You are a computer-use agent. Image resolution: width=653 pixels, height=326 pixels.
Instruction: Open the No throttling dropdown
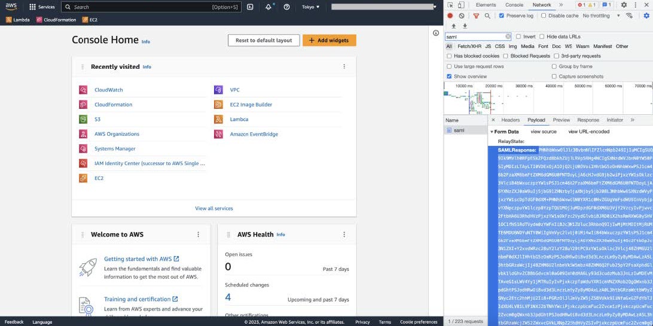(602, 16)
